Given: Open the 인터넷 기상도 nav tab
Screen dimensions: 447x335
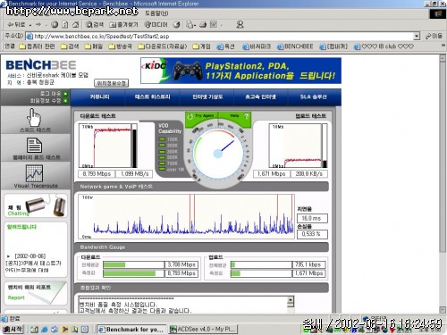Looking at the screenshot, I should 207,96.
